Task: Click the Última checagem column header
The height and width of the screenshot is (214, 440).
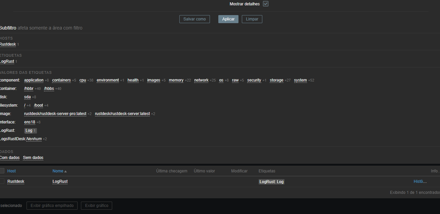Action: coord(172,171)
